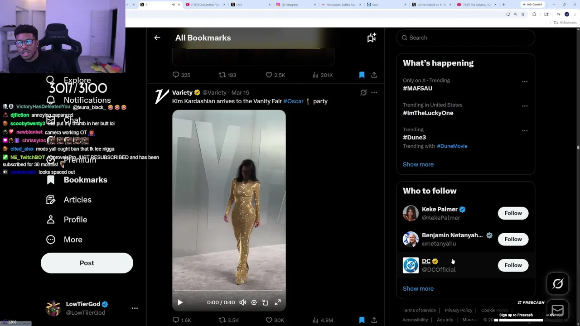Open Chrome profile avatar in toolbar

pos(566,14)
